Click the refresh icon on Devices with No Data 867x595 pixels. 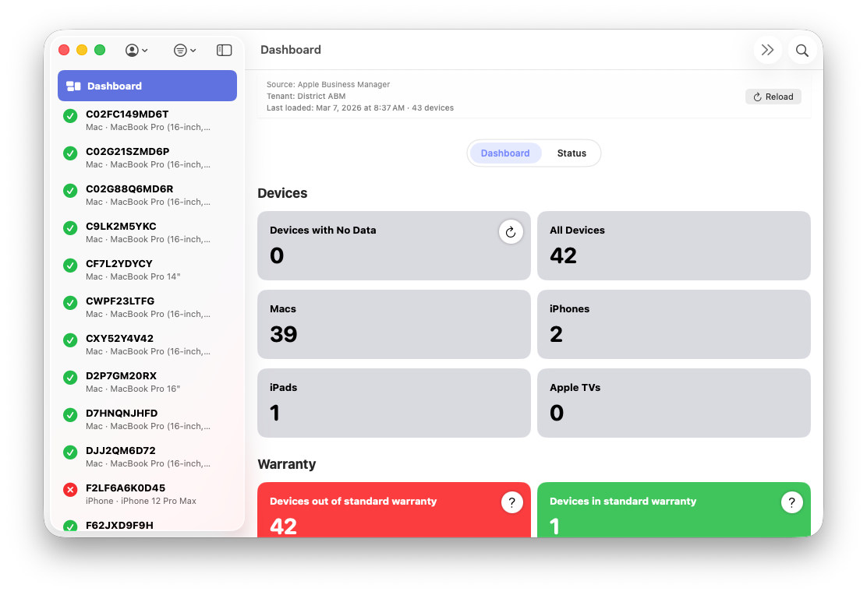(x=511, y=231)
